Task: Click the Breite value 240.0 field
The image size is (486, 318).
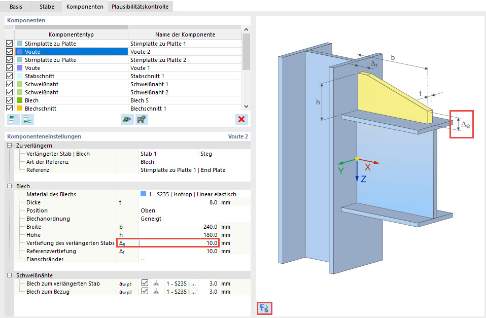Action: click(x=179, y=227)
